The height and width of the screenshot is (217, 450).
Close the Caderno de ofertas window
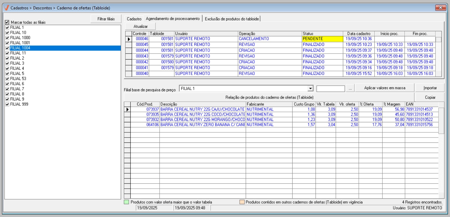click(x=440, y=8)
